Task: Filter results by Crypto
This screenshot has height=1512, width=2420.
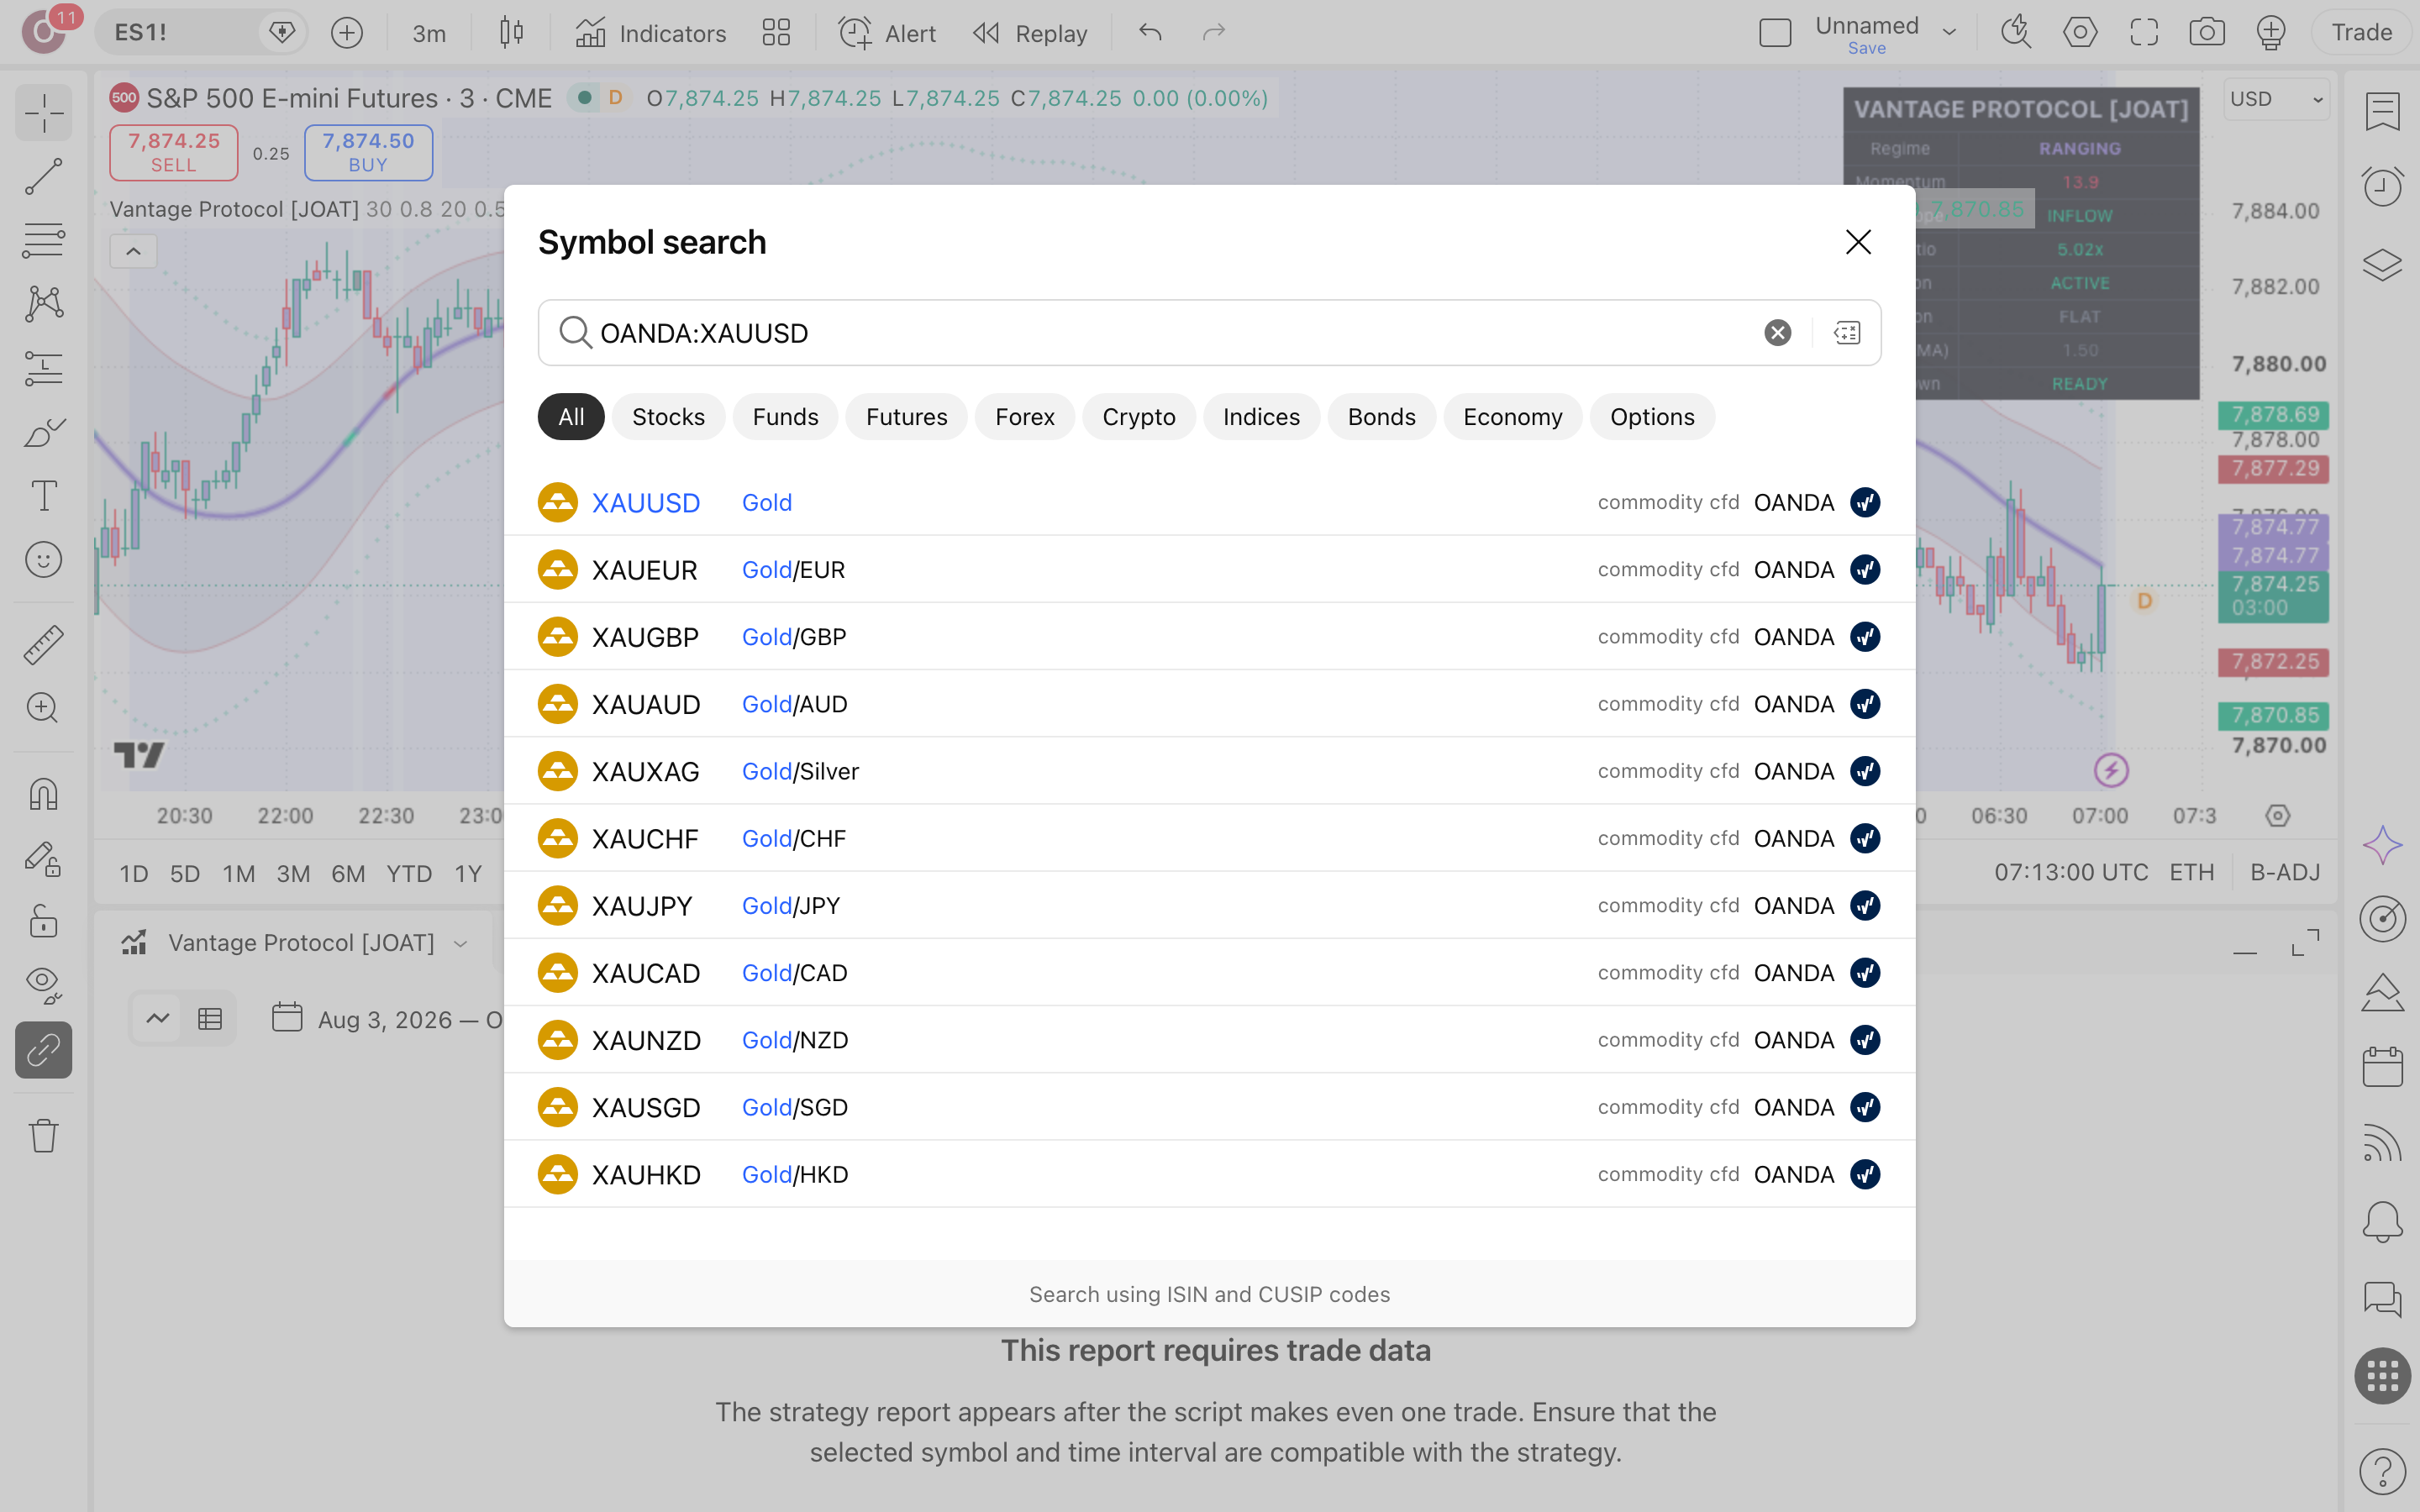Action: coord(1139,417)
